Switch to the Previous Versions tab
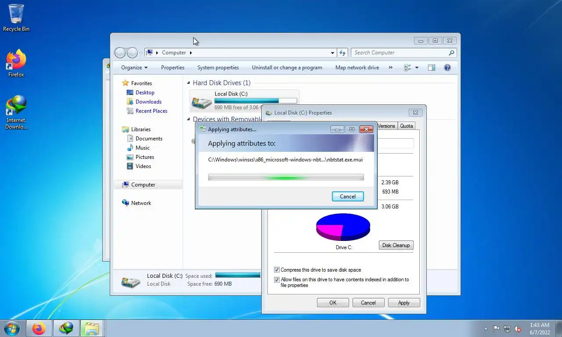562x337 pixels. 386,126
